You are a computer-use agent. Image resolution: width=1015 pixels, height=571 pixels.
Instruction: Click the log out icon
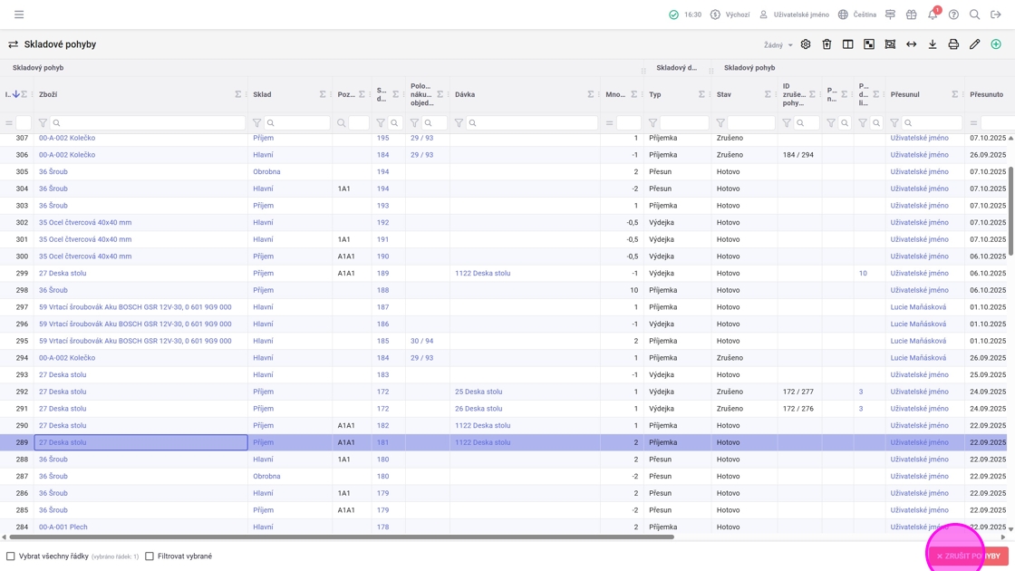tap(996, 15)
